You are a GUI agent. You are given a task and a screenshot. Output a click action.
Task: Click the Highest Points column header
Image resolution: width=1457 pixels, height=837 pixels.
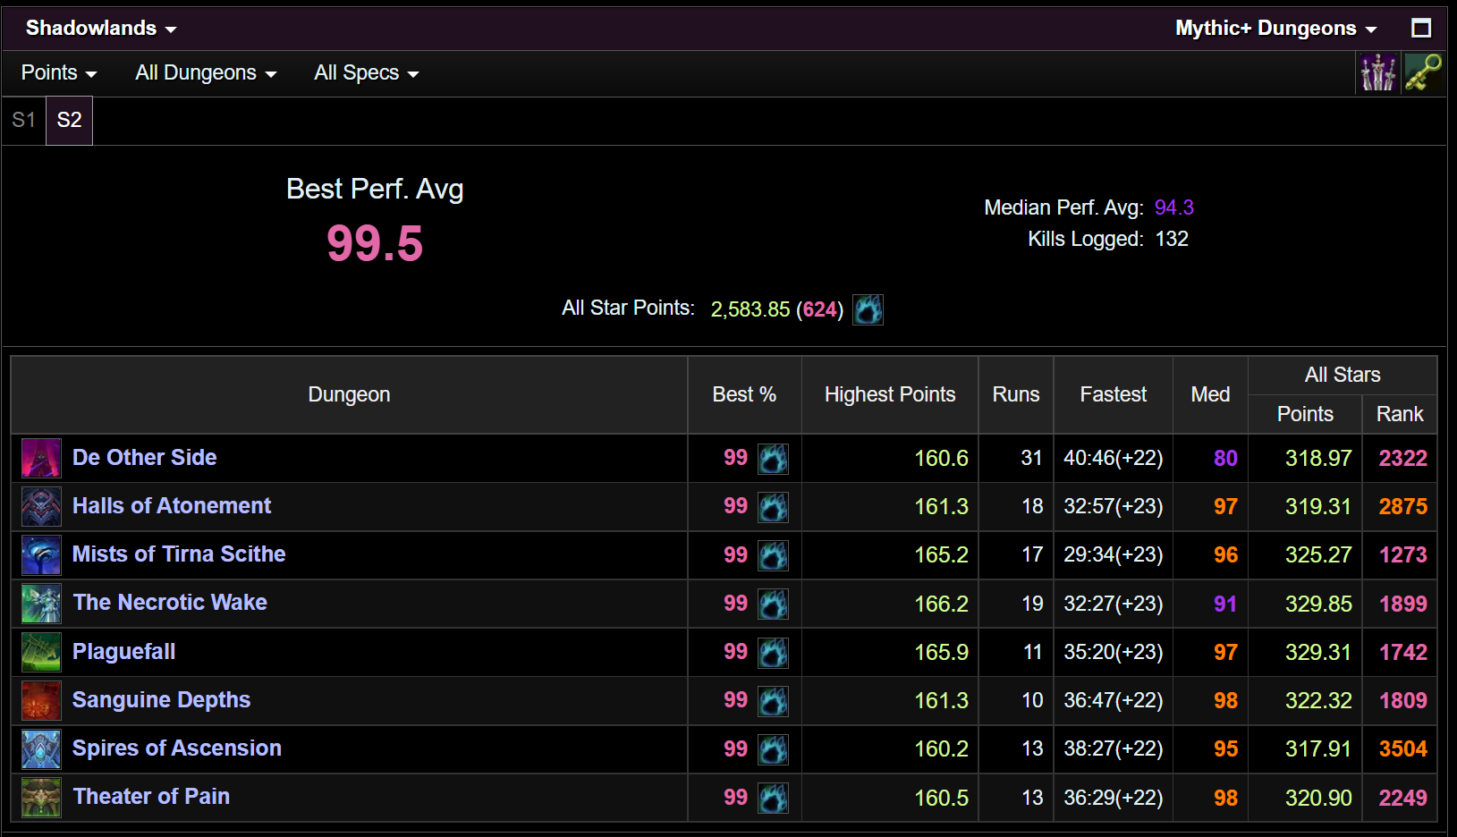tap(890, 394)
